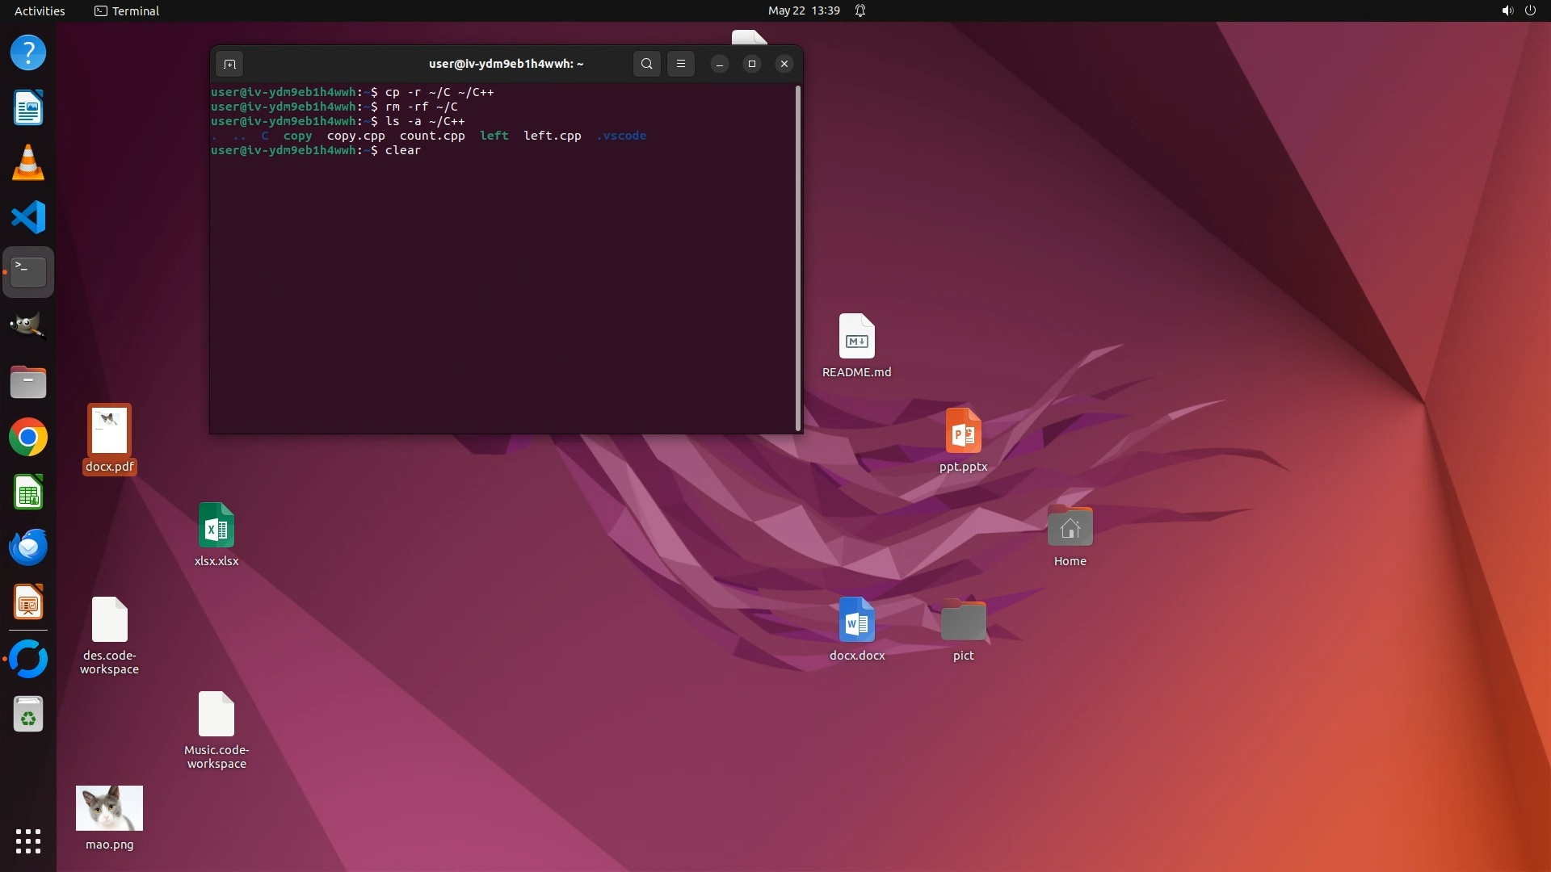
Task: Launch Google Chrome from dock
Action: pyautogui.click(x=28, y=438)
